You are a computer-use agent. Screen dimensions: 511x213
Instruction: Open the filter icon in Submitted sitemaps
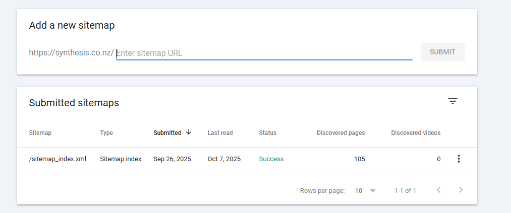pos(452,102)
